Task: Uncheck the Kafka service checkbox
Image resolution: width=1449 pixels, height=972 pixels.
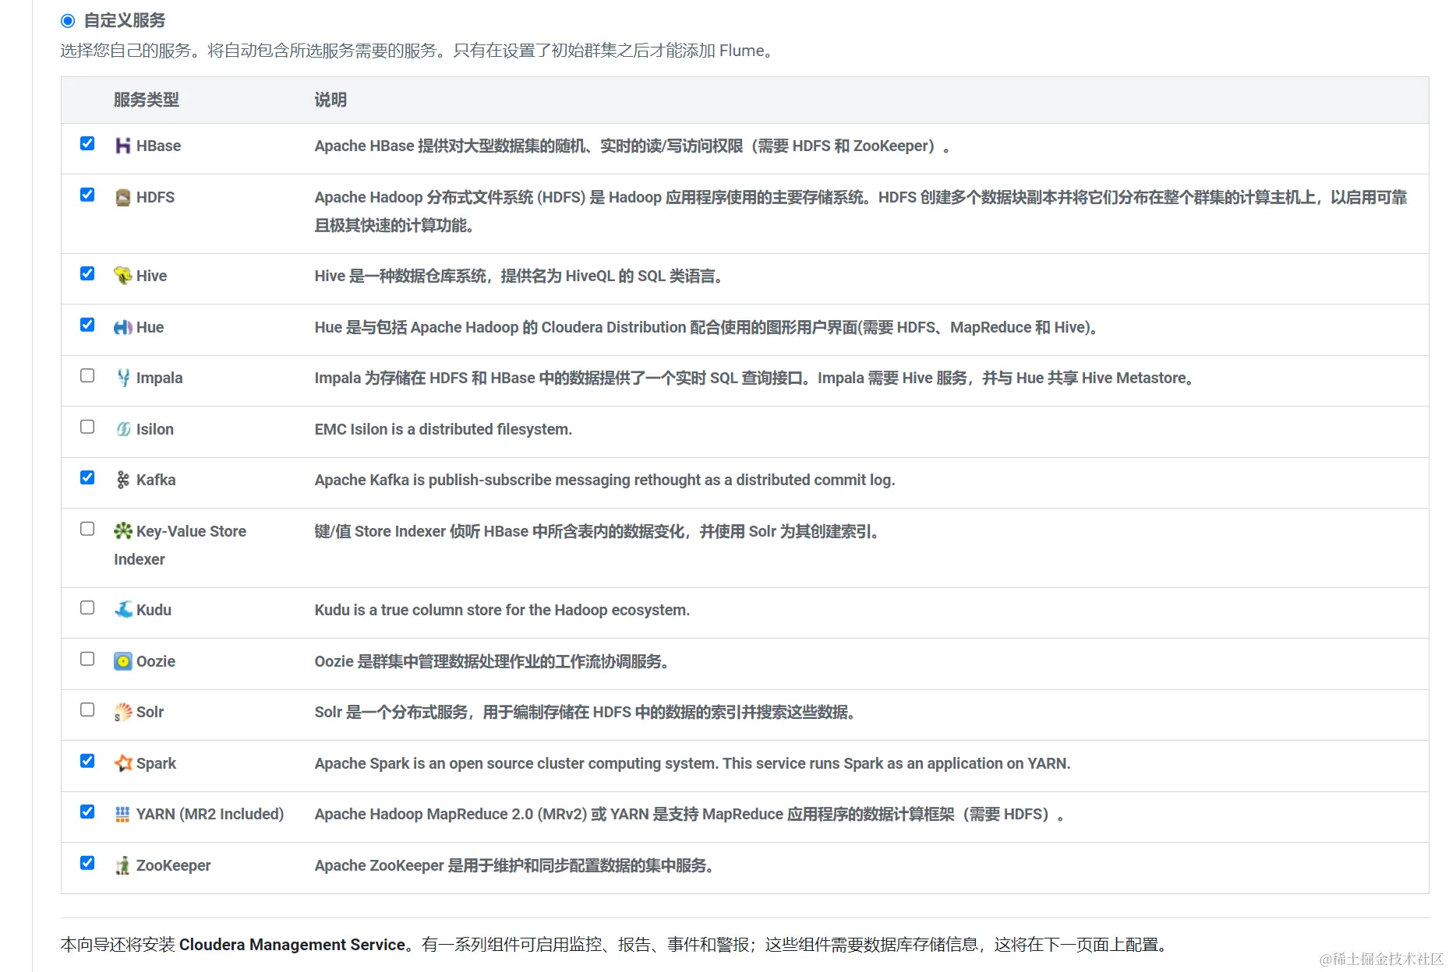Action: tap(87, 477)
